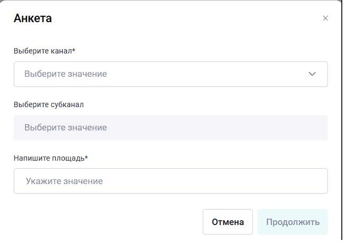Click the Укажите значение placeholder text
Image resolution: width=343 pixels, height=242 pixels.
coord(64,181)
